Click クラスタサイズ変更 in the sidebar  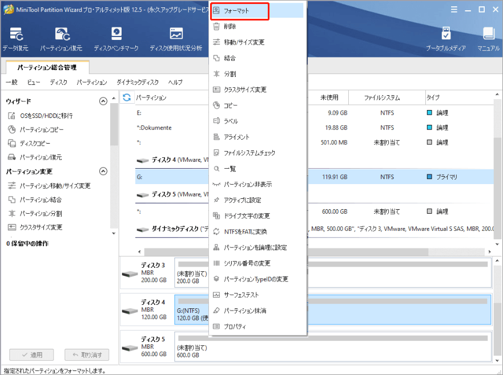pyautogui.click(x=35, y=227)
